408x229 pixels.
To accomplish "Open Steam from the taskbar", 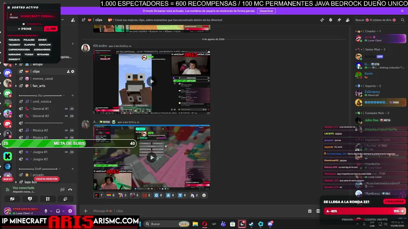I will (251, 224).
